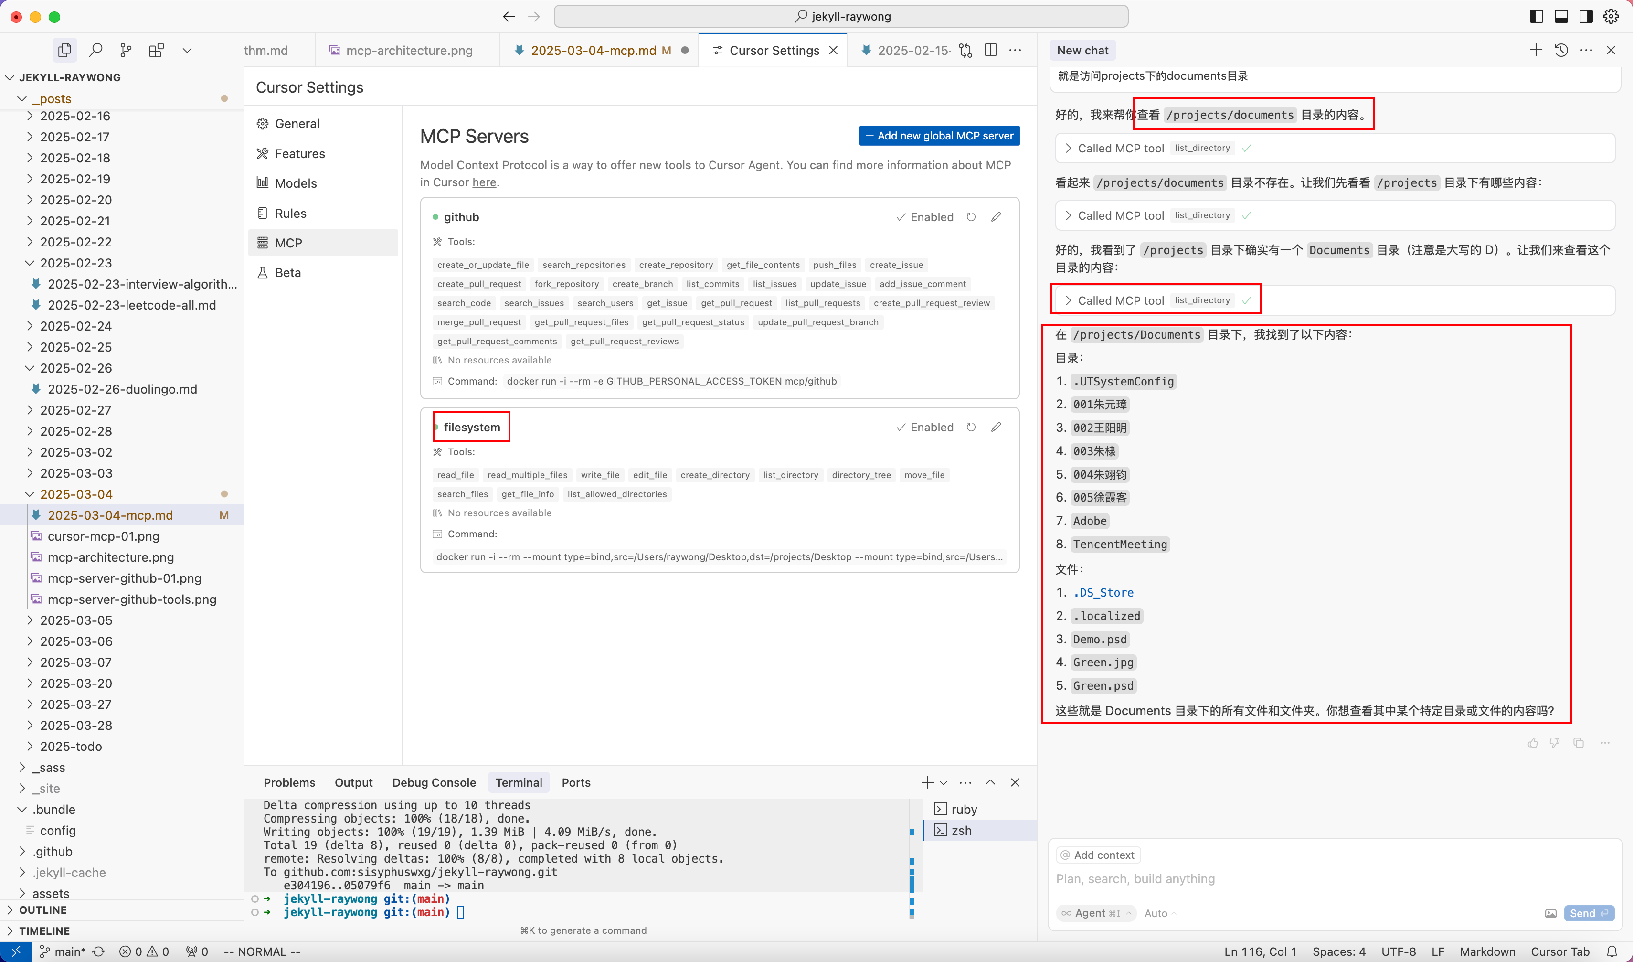Image resolution: width=1633 pixels, height=962 pixels.
Task: Expand the TIMELINE section
Action: (x=122, y=931)
